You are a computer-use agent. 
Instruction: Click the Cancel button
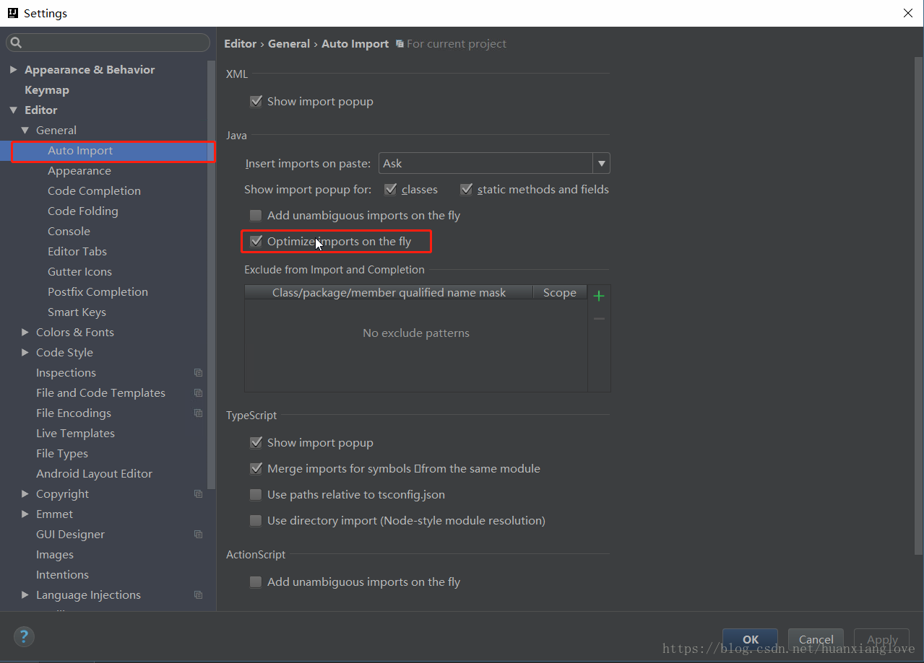click(816, 639)
